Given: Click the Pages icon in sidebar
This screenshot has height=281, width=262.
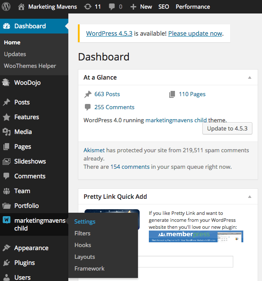Looking at the screenshot, I should (x=6, y=147).
